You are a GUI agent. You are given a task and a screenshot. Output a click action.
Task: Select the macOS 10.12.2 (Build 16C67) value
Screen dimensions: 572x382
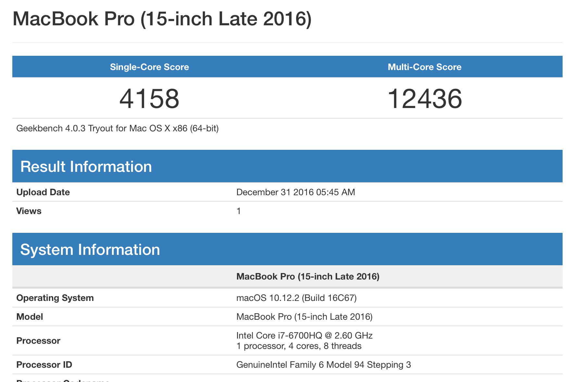point(296,298)
